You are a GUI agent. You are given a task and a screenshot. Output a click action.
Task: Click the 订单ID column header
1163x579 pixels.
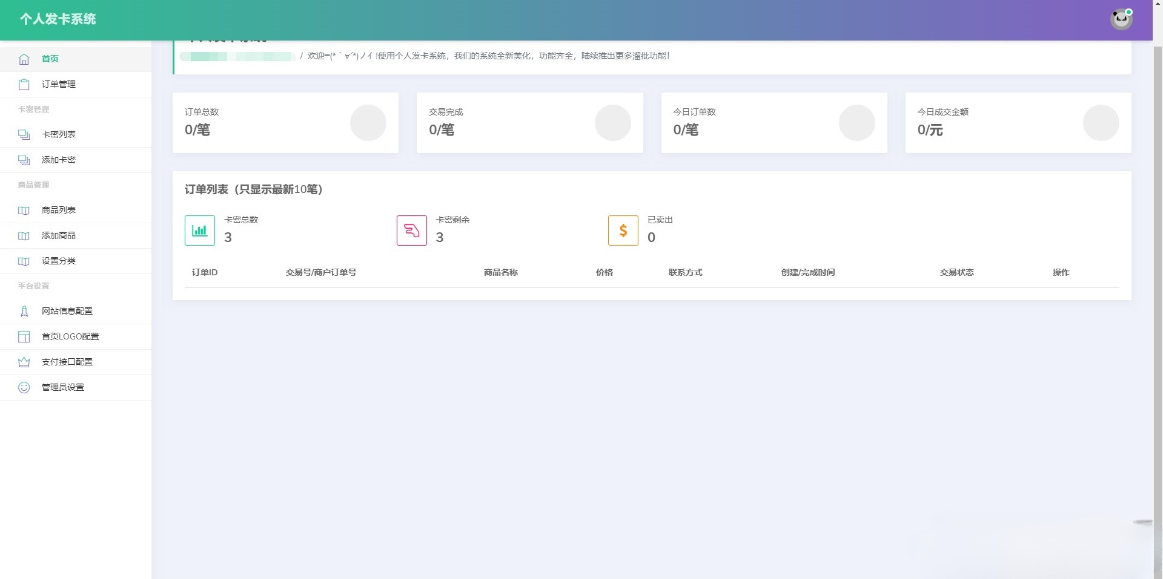[204, 272]
